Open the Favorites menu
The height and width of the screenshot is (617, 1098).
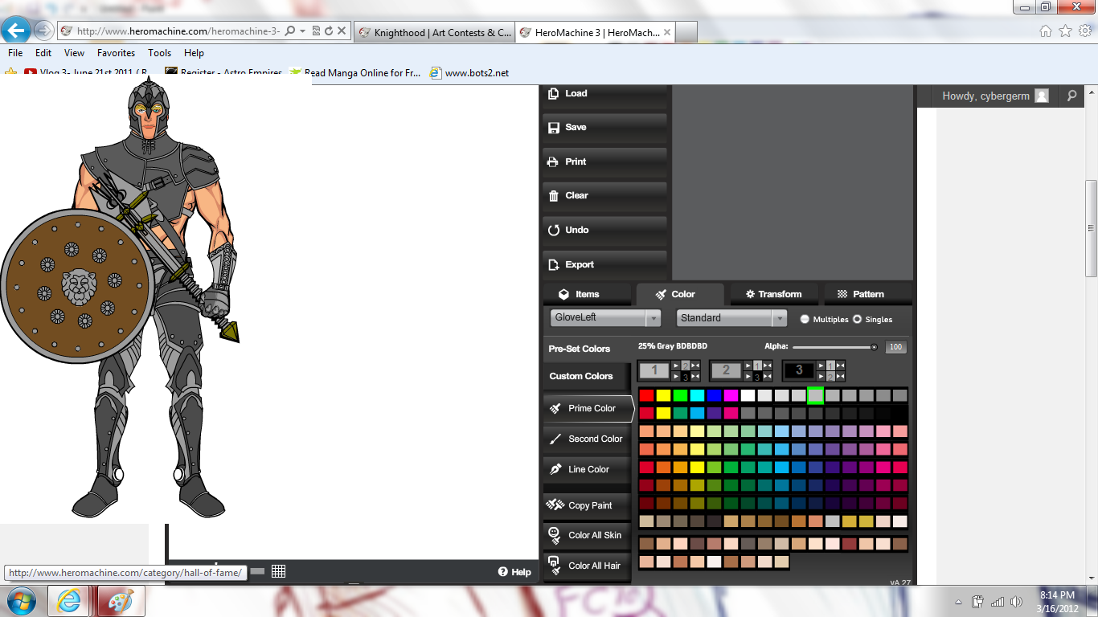pyautogui.click(x=116, y=53)
